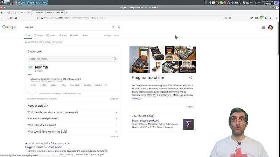Screen dimensions: 280x157
Task: Clear the Google search box with X
Action: coord(113,27)
